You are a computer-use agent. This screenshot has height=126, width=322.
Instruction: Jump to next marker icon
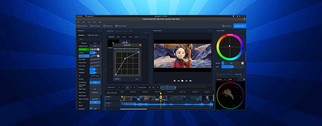pyautogui.click(x=153, y=87)
